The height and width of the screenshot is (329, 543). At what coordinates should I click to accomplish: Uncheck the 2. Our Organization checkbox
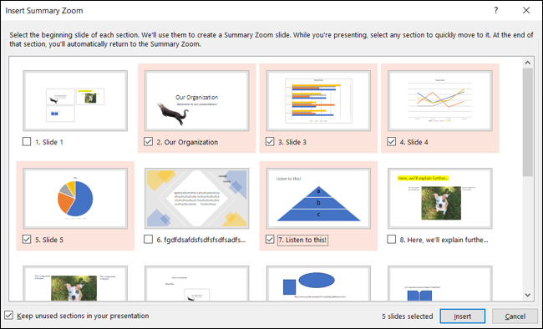(x=148, y=142)
